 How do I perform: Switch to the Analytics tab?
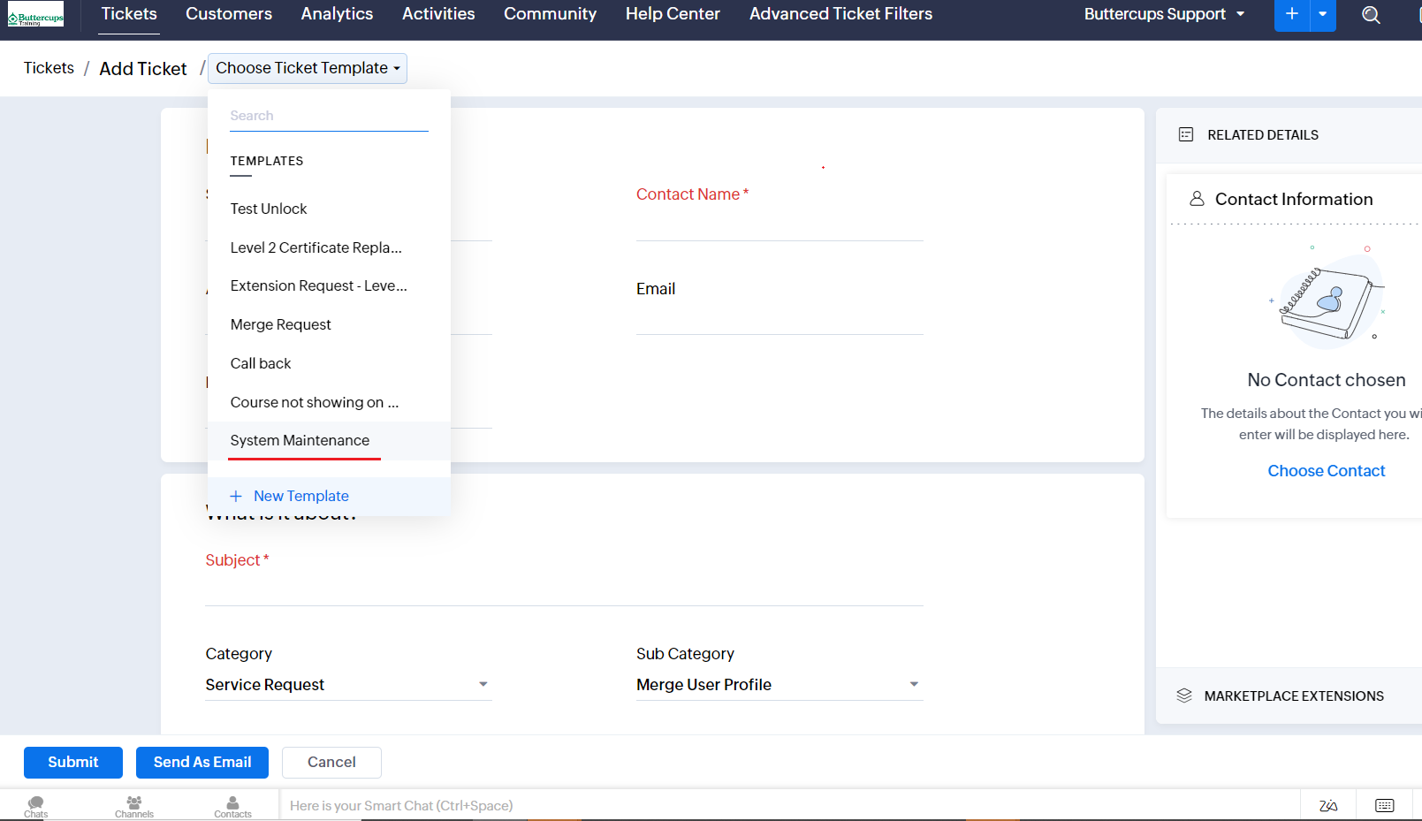click(x=337, y=14)
